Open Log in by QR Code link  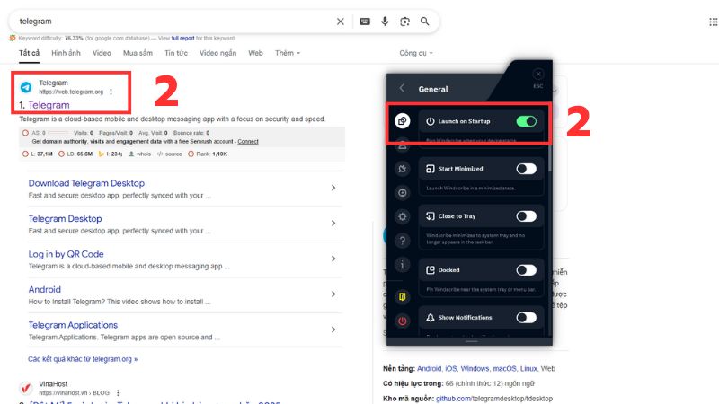coord(66,254)
